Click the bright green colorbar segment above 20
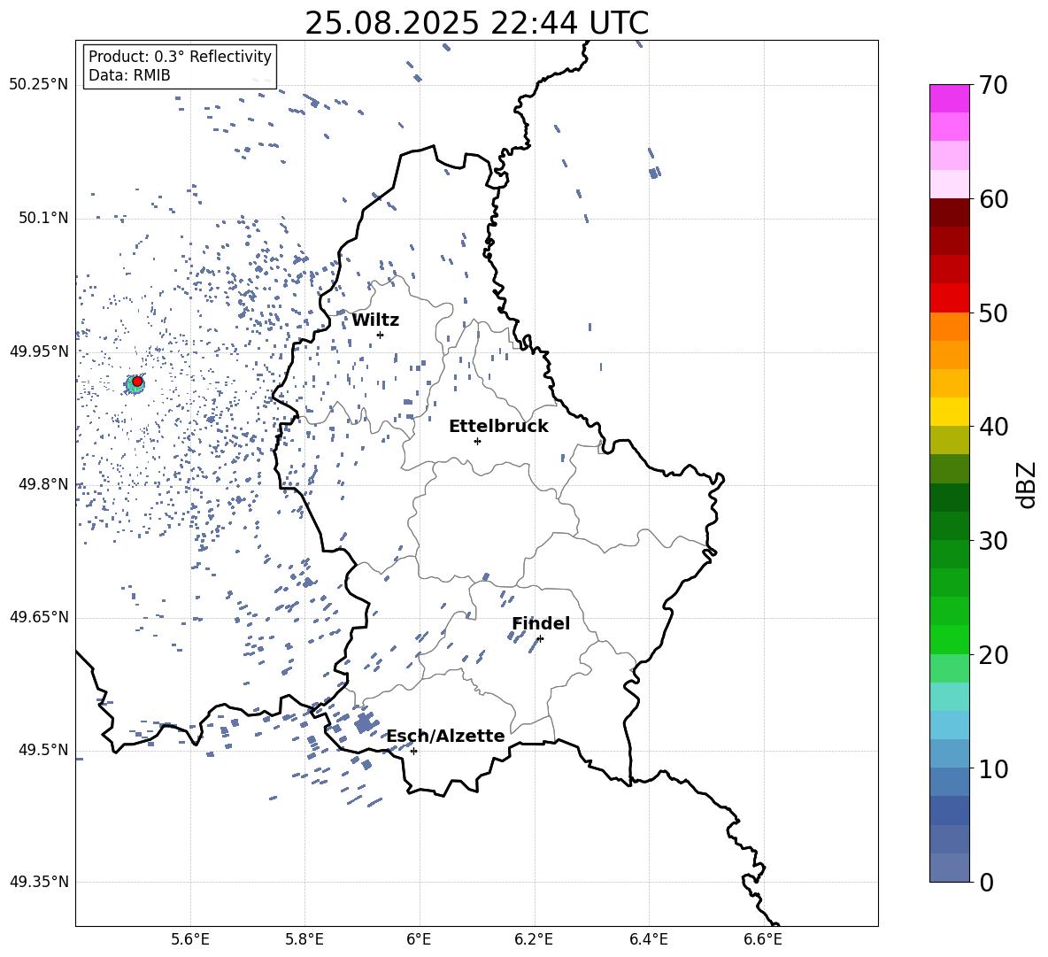 coord(949,639)
